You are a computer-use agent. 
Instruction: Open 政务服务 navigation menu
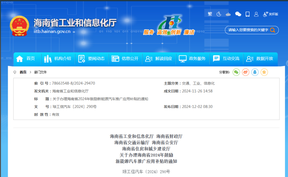197,59
